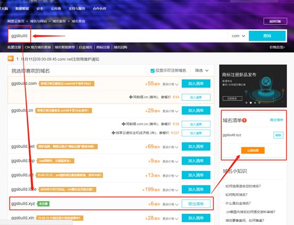Viewport: 294px width, 225px height.
Task: Click the blue domain search button
Action: [267, 36]
